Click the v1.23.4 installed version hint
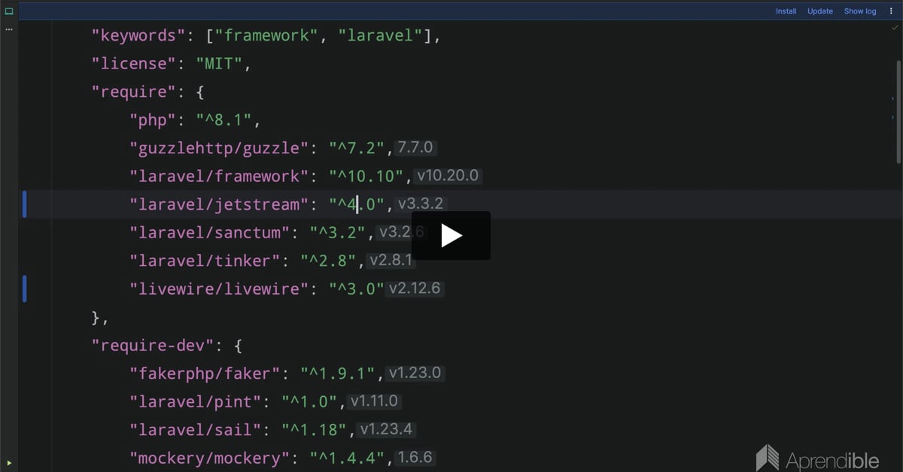The height and width of the screenshot is (472, 903). point(388,430)
